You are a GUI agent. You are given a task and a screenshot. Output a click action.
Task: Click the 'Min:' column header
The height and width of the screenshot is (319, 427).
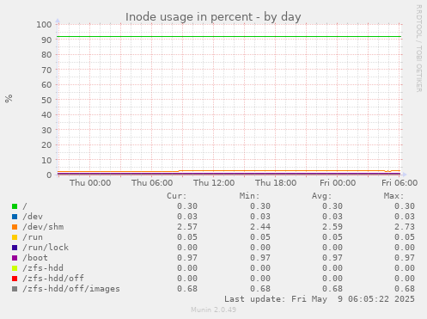point(249,196)
